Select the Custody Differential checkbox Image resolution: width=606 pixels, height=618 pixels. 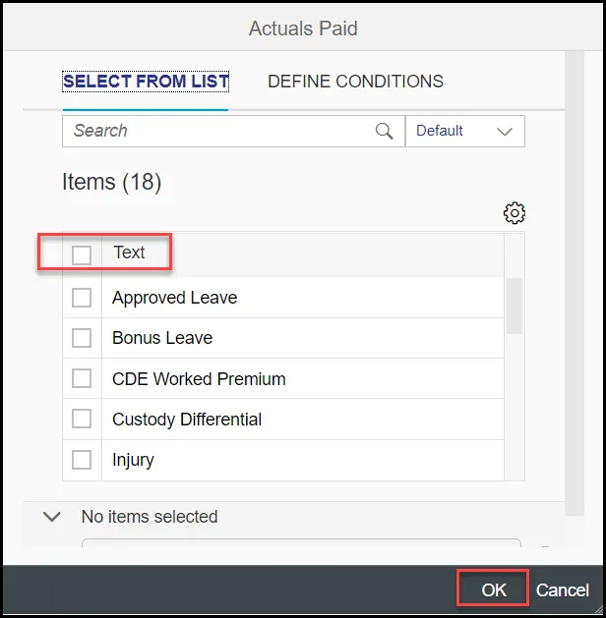coord(82,420)
